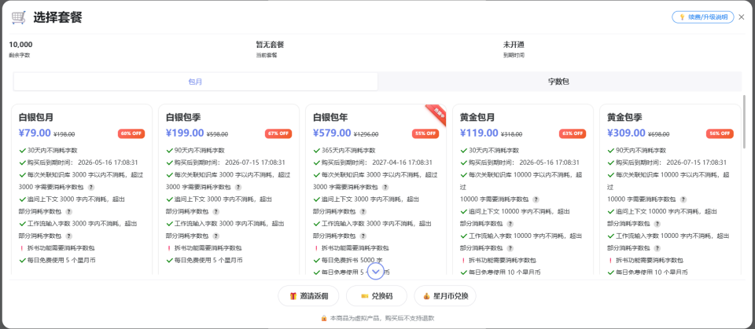Open 续费/升级说明 button

(703, 16)
